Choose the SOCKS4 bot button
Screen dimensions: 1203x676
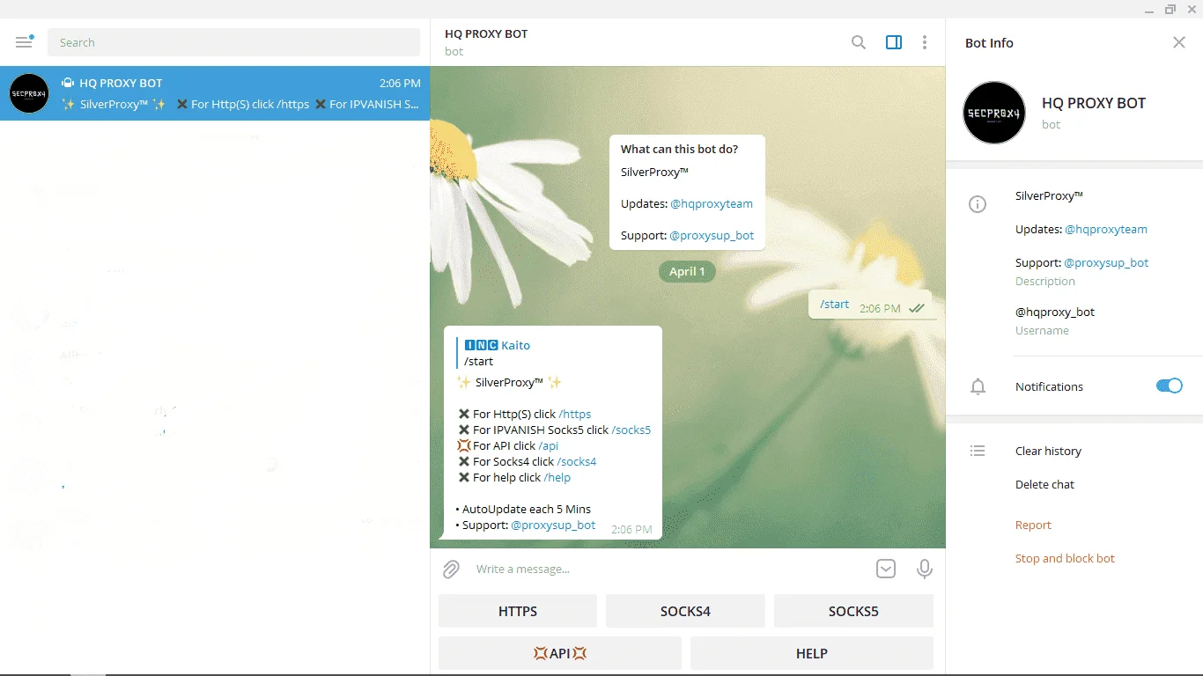685,611
